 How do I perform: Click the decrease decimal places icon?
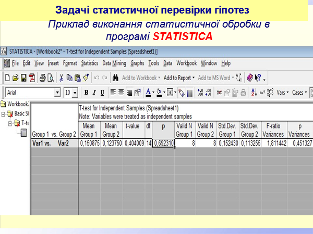208,93
